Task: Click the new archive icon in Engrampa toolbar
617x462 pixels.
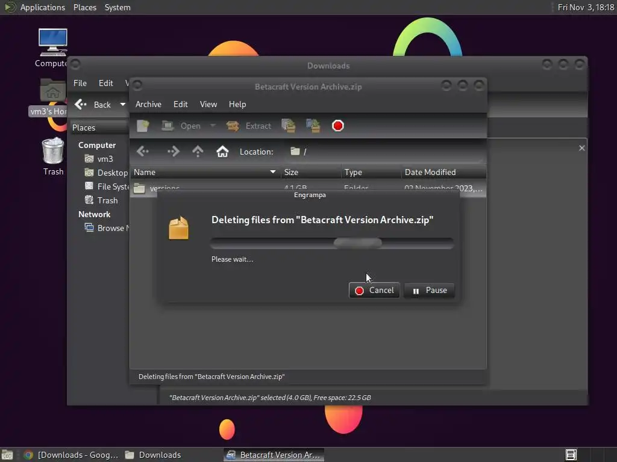Action: click(142, 126)
